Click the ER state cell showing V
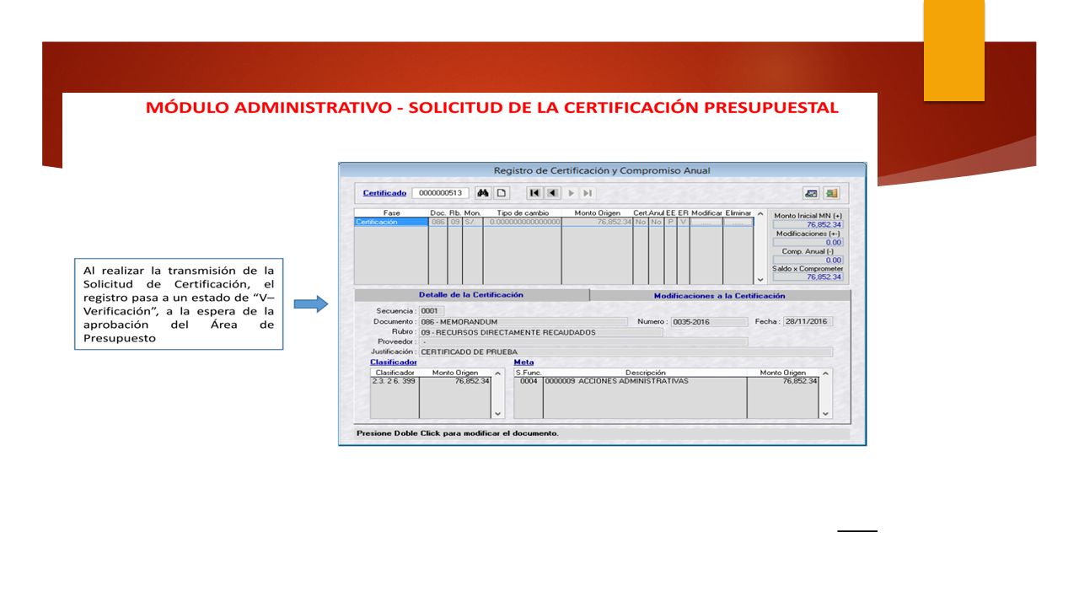Viewport: 1079px width, 607px height. (684, 222)
